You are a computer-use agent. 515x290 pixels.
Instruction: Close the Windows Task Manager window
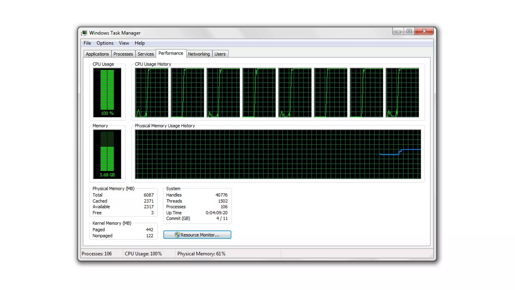pos(424,31)
